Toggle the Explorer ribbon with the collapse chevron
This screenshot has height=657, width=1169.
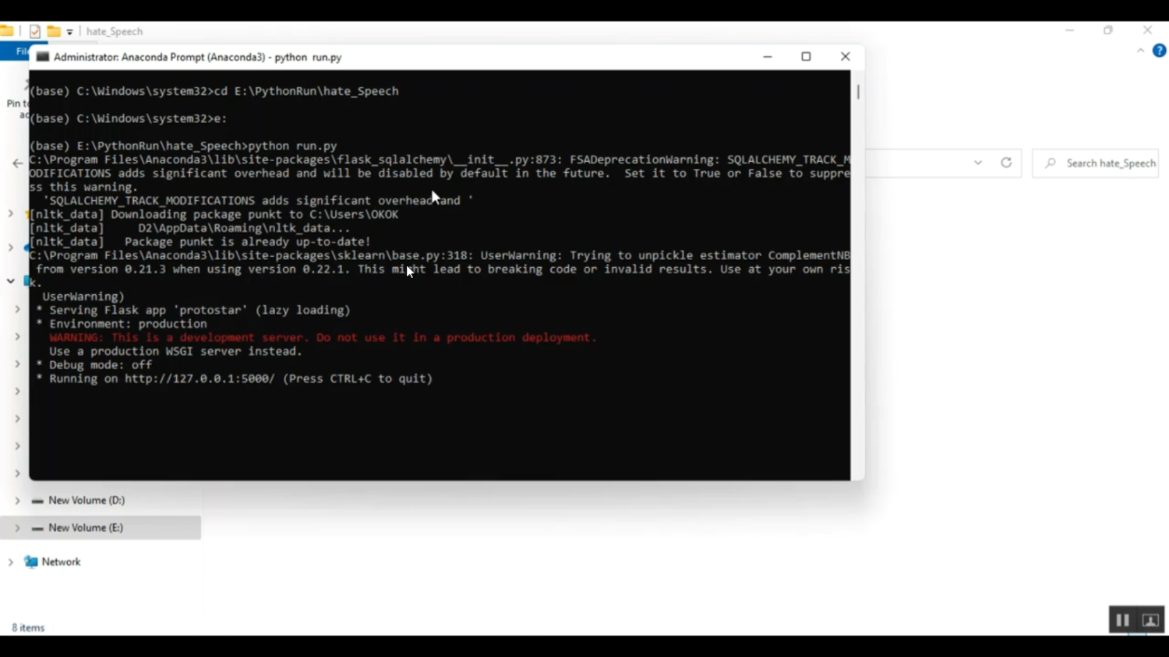1140,51
